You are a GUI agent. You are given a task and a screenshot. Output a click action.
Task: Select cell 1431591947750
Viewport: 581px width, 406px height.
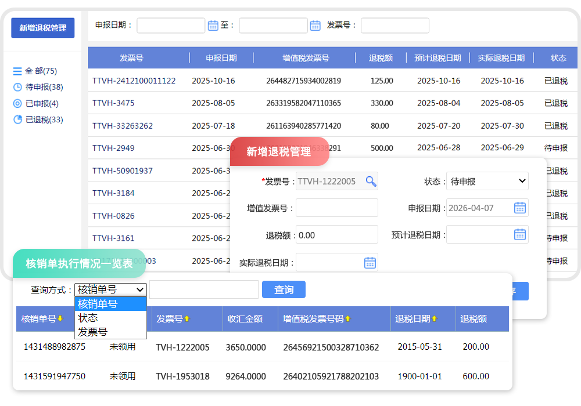pos(55,376)
